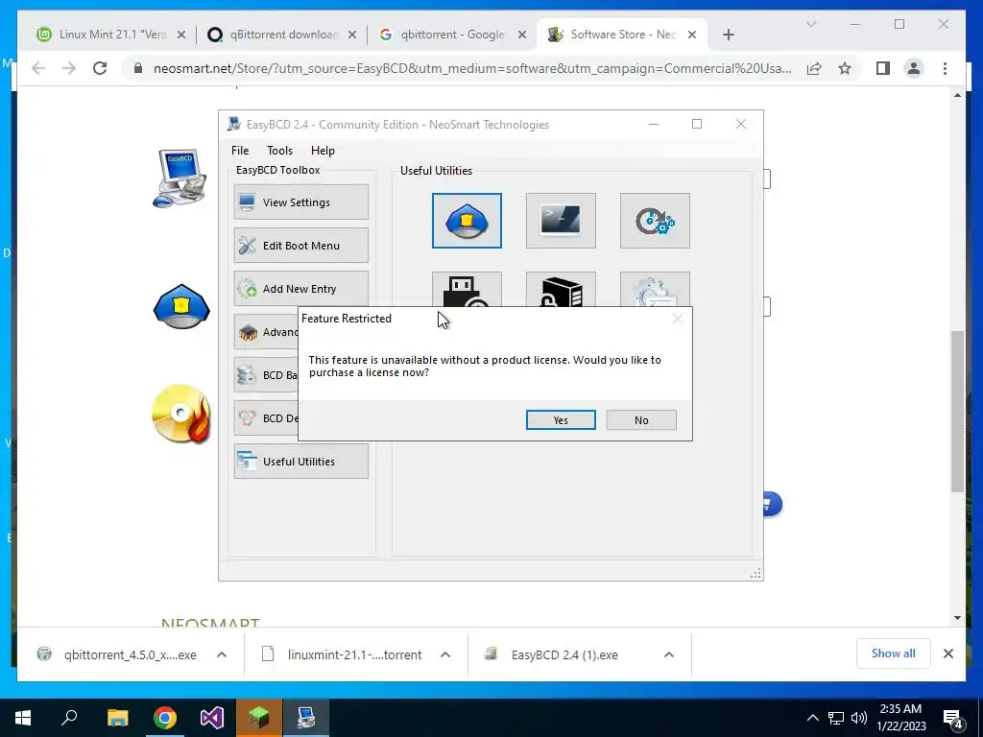Open View Settings in EasyBCD Toolbox
This screenshot has width=983, height=737.
click(300, 202)
